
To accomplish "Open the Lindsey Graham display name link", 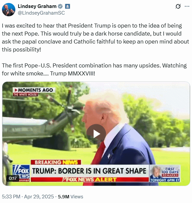I will point(37,6).
